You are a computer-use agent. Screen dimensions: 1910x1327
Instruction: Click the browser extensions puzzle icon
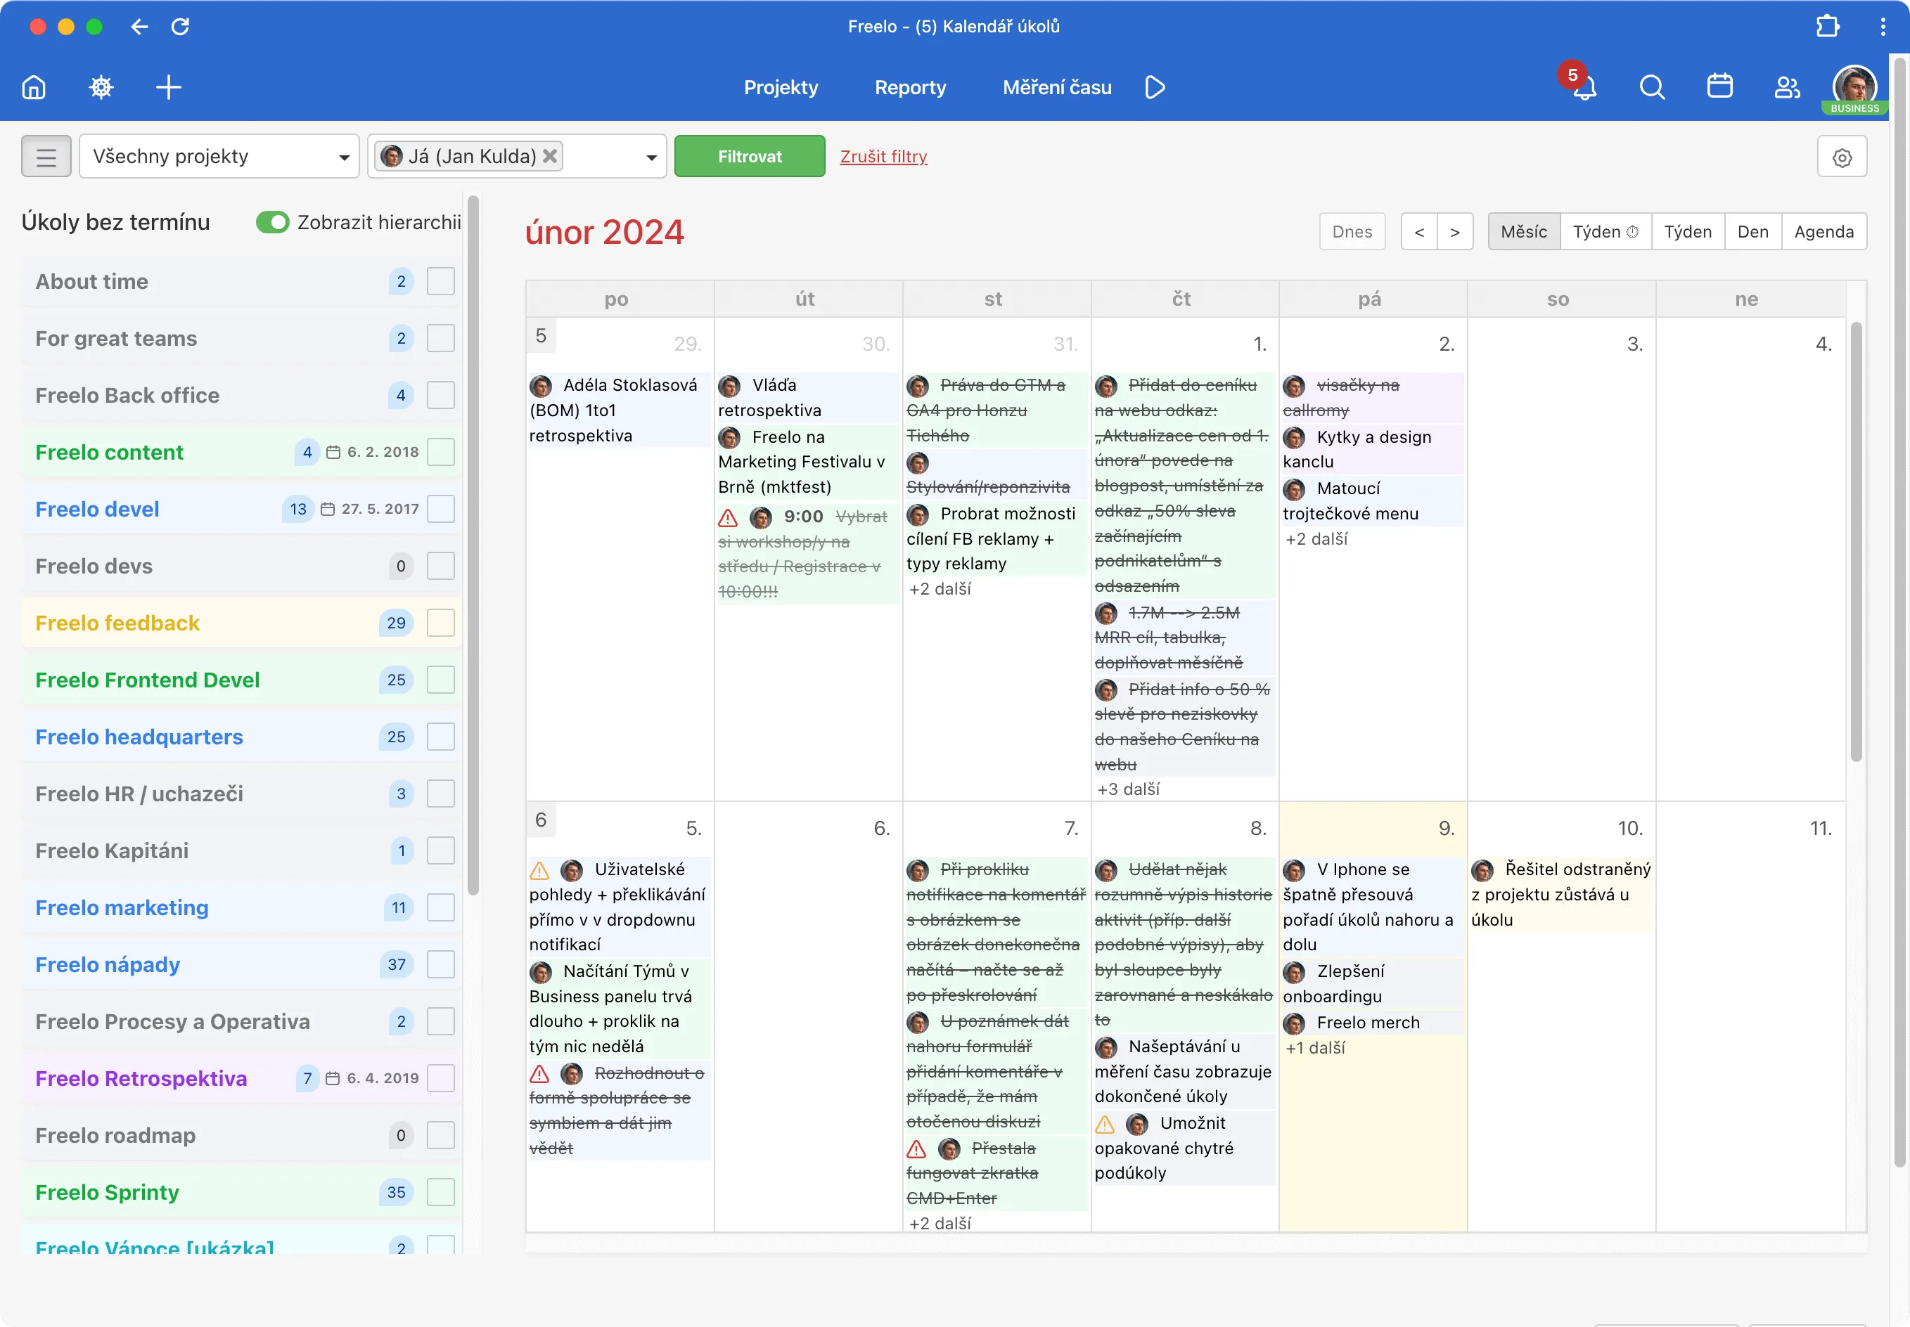[x=1828, y=27]
